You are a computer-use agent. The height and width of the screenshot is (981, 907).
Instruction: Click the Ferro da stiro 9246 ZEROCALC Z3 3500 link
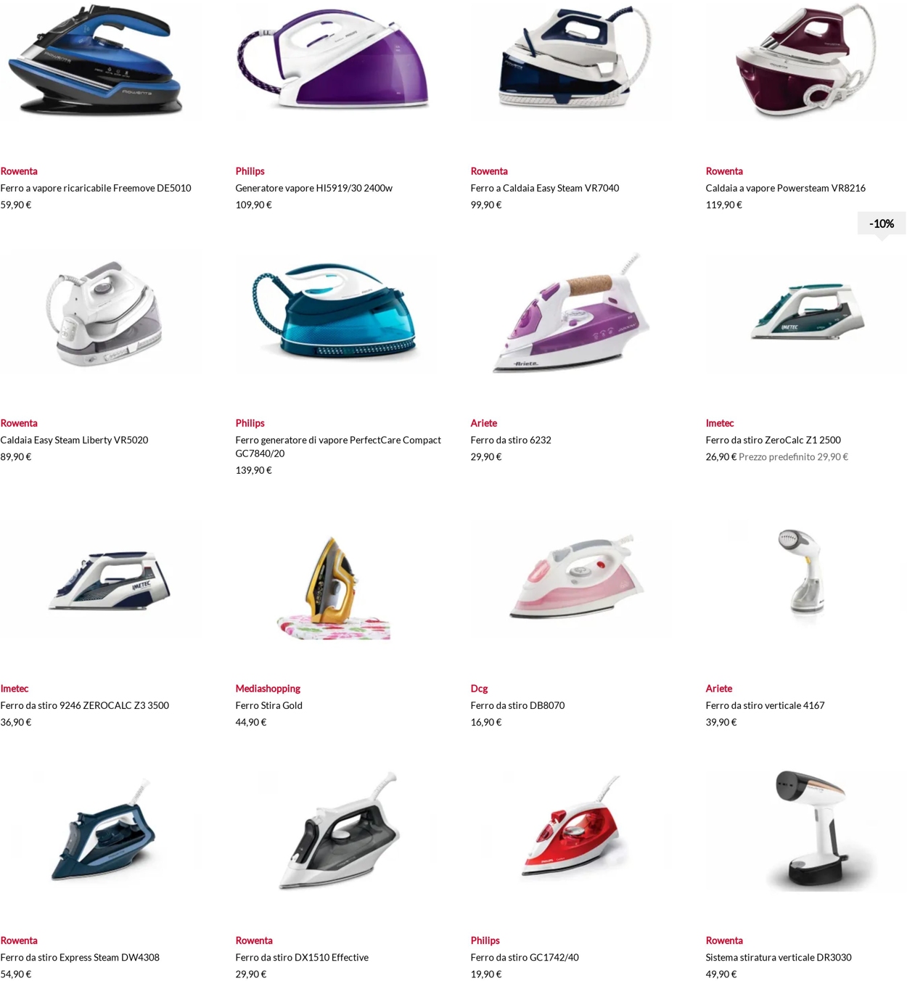(x=84, y=705)
